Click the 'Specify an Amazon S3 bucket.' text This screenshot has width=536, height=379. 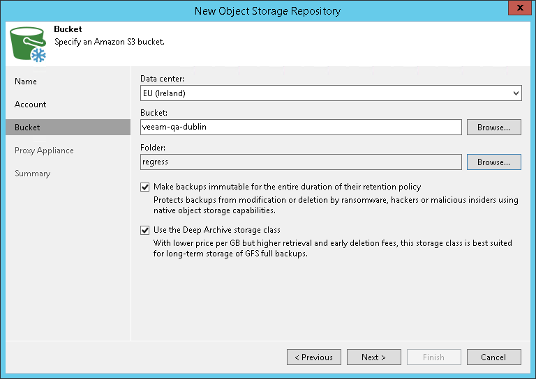tap(110, 42)
